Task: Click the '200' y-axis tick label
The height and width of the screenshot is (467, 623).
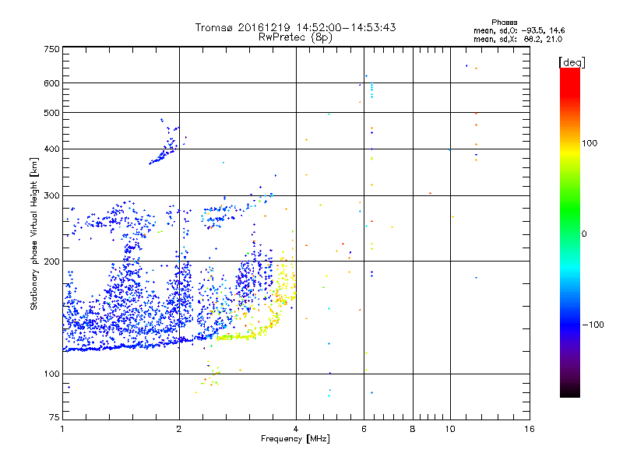Action: click(x=51, y=262)
